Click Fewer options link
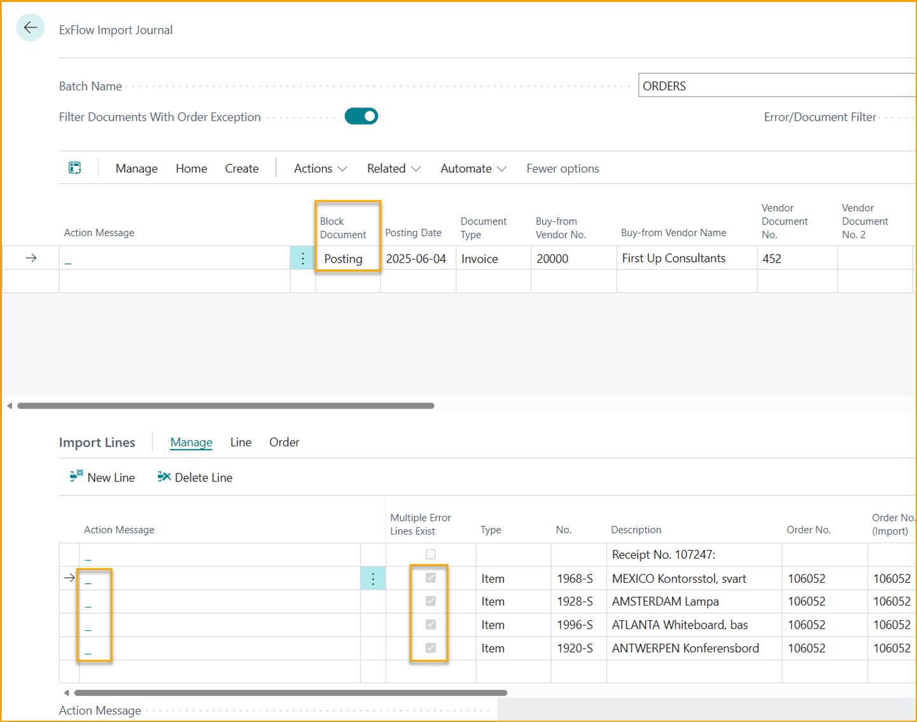The image size is (917, 722). (x=563, y=169)
